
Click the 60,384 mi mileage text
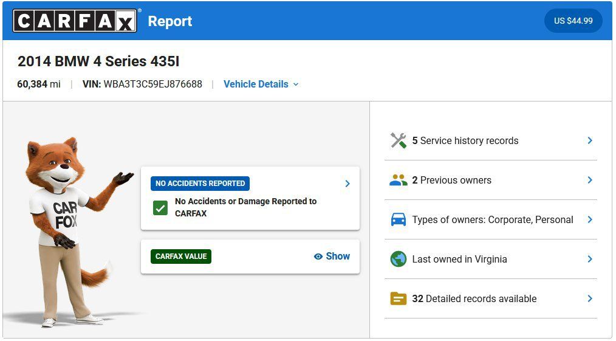pyautogui.click(x=39, y=84)
